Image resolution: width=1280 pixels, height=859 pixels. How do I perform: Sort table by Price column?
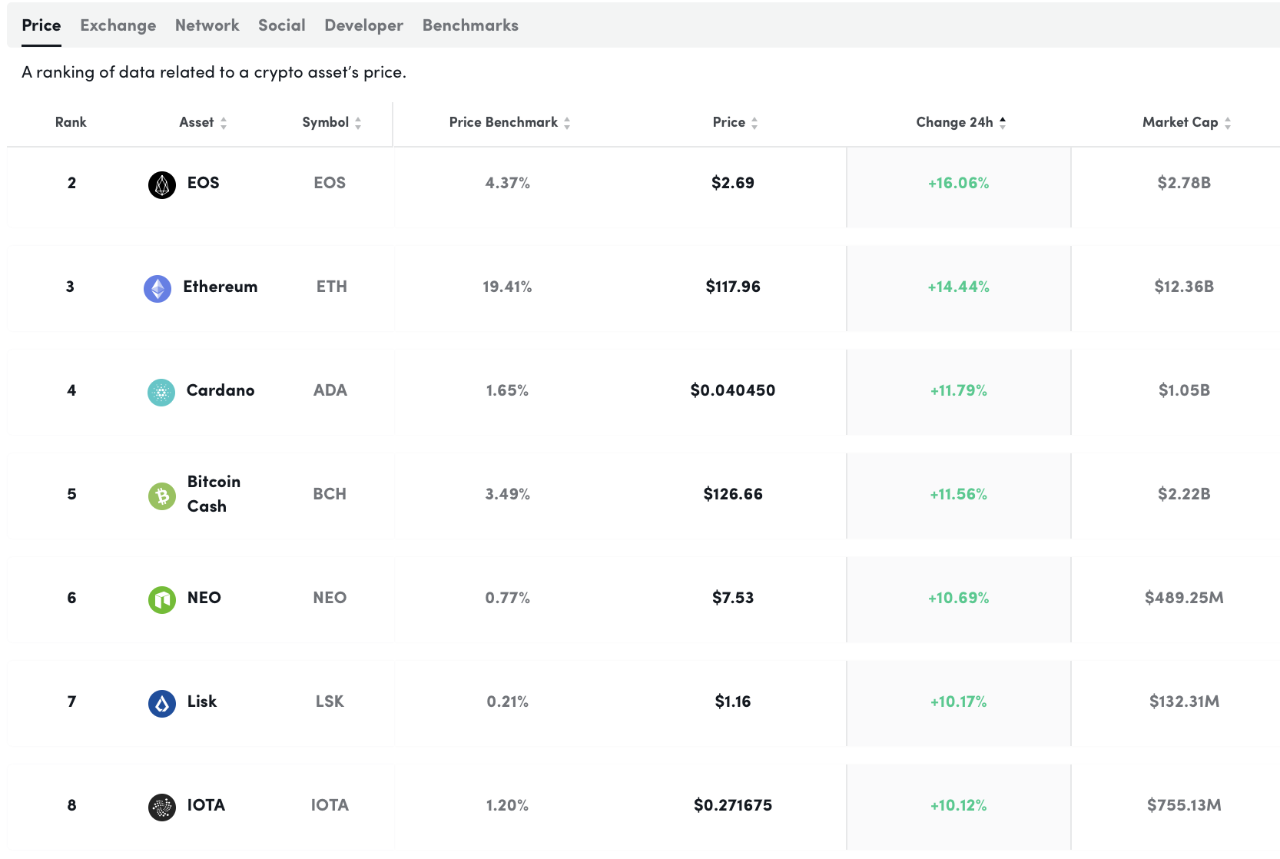coord(735,122)
